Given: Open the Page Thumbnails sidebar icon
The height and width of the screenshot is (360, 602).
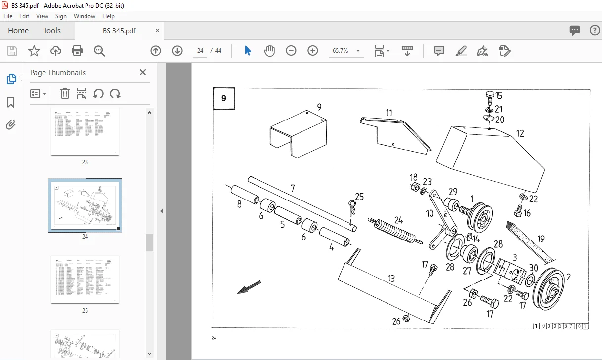Looking at the screenshot, I should (11, 79).
